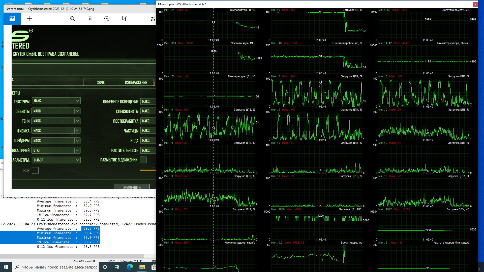Toggle the HDR checkbox
Screen dimensions: 484x272
point(35,171)
